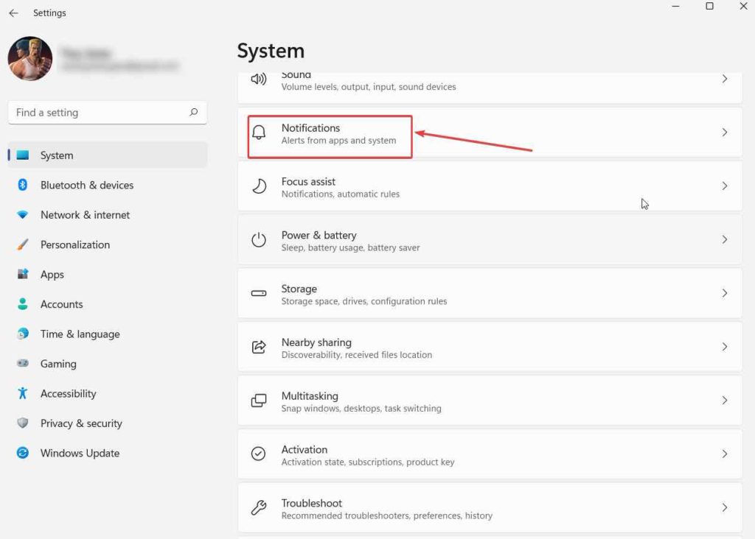
Task: Click the Accessibility figure icon
Action: 23,393
